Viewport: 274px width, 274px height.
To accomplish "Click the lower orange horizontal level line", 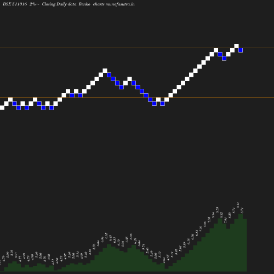I will click(x=137, y=98).
